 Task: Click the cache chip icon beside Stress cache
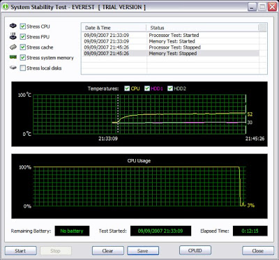point(13,47)
